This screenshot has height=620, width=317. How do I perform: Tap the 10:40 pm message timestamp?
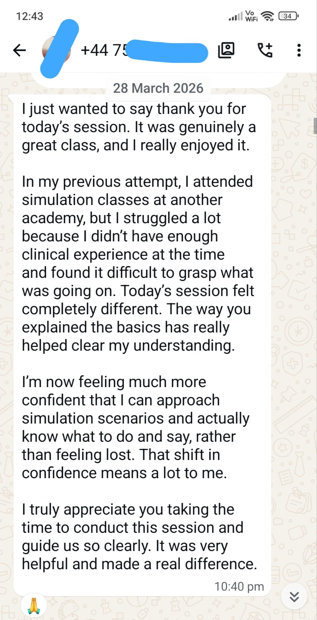click(239, 586)
